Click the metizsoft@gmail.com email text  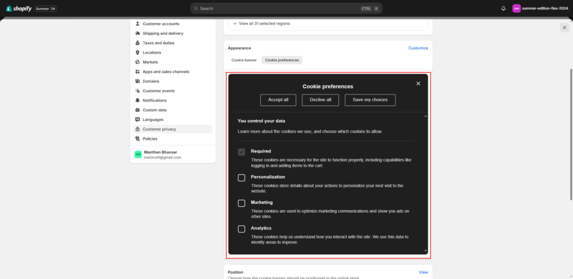pyautogui.click(x=162, y=158)
